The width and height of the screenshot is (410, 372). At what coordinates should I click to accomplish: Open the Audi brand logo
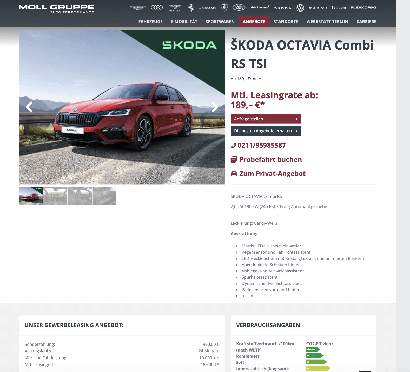click(157, 8)
